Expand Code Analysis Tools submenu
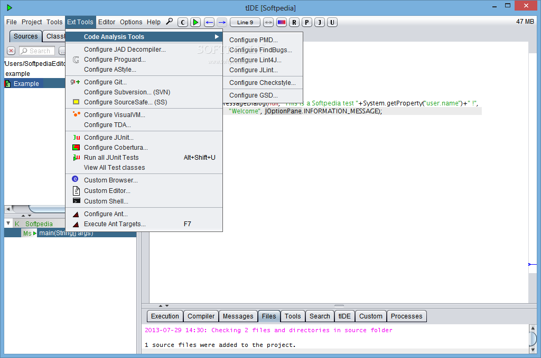 pos(144,36)
